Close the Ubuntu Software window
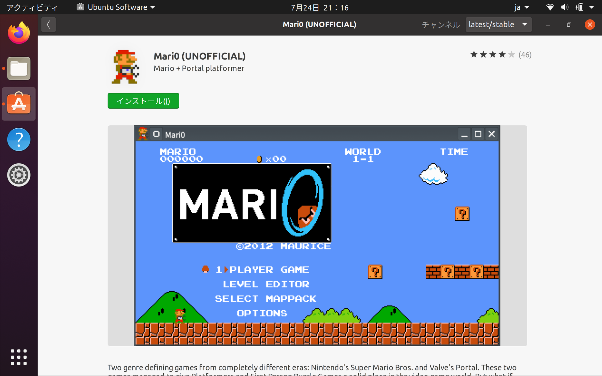602x376 pixels. tap(590, 25)
